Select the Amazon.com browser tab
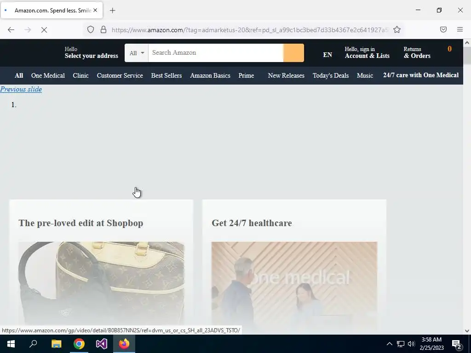 click(52, 10)
